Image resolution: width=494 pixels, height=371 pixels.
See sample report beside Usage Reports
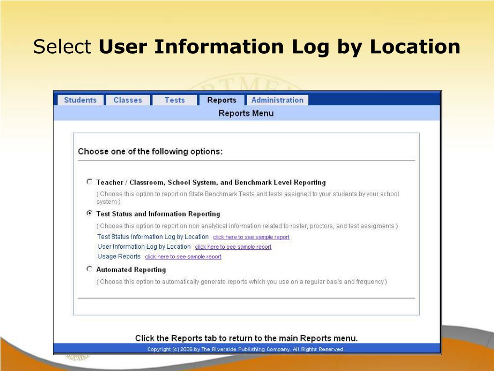(183, 257)
